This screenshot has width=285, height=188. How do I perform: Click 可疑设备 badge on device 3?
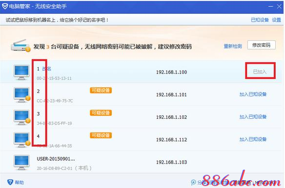click(101, 113)
